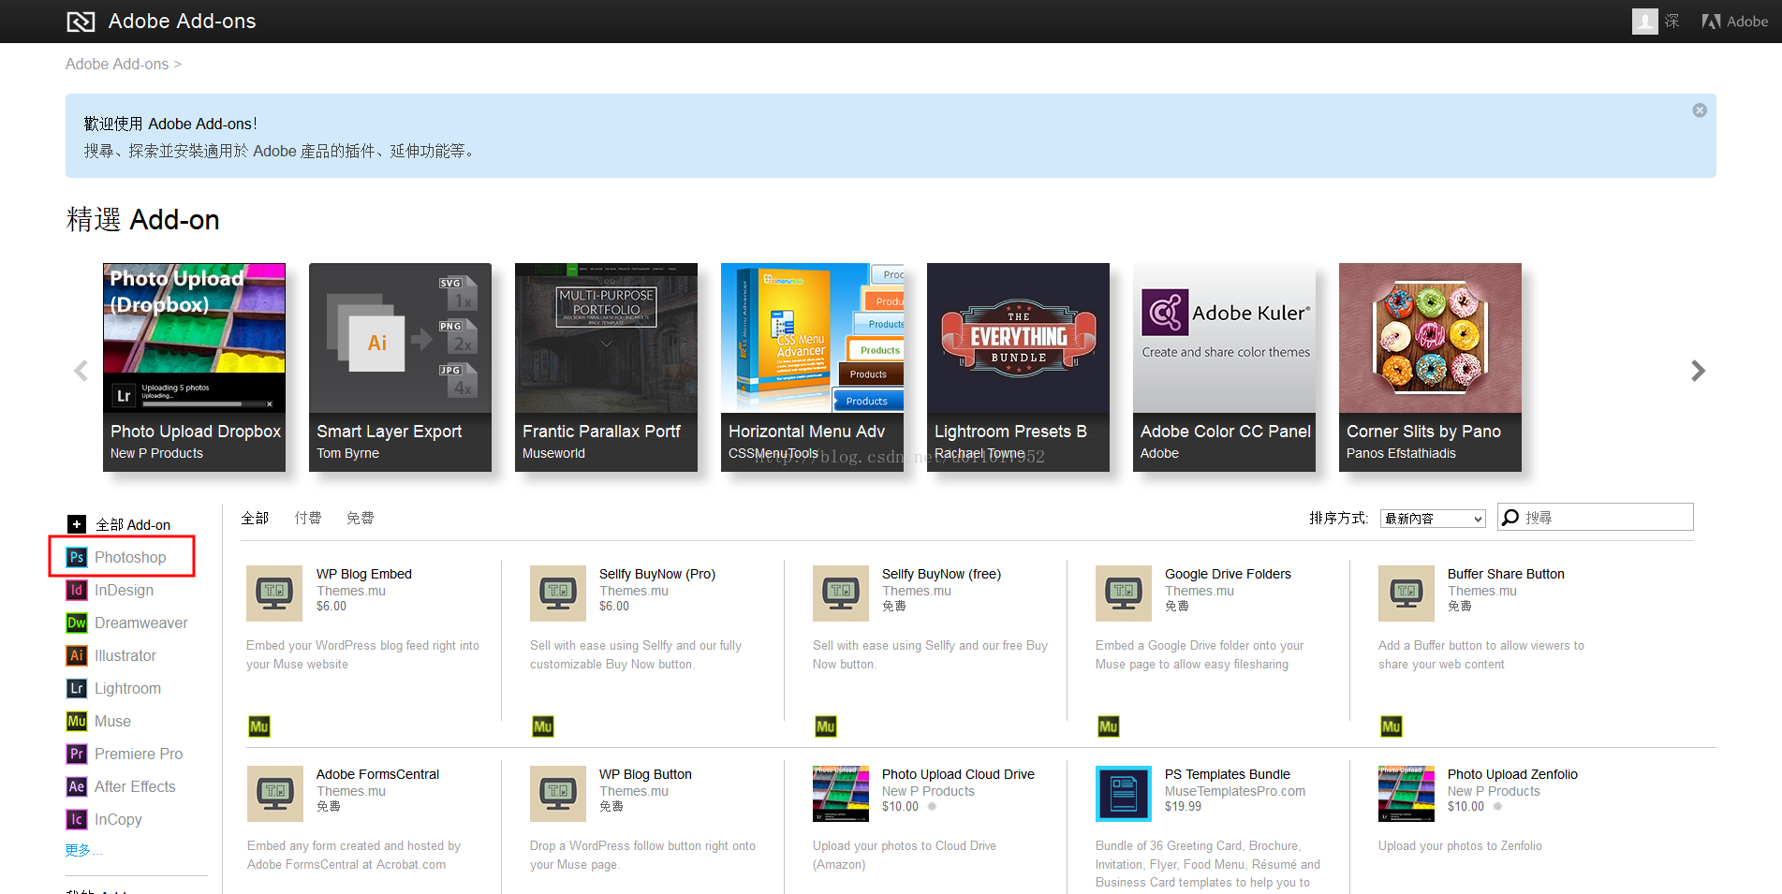Image resolution: width=1782 pixels, height=894 pixels.
Task: Select the Illustrator Ai icon
Action: (77, 655)
